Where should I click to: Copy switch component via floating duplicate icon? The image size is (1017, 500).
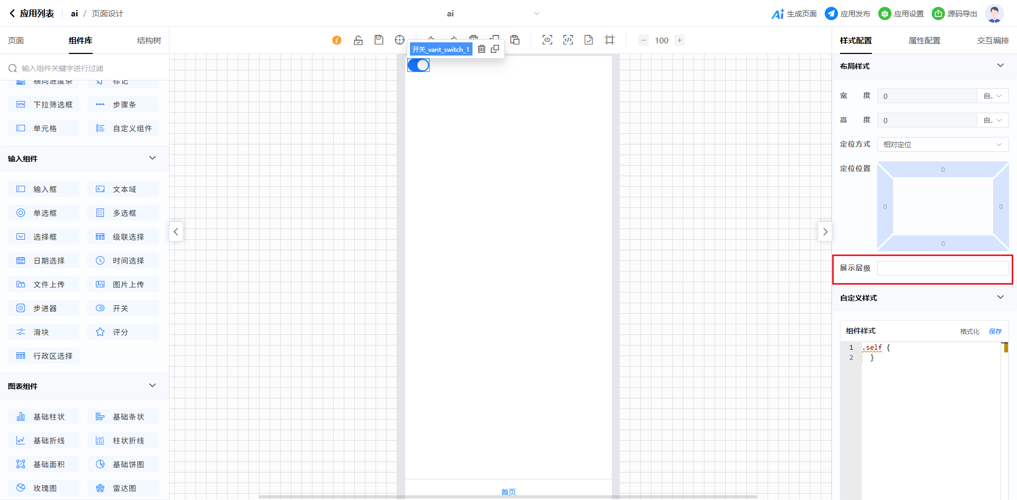495,49
